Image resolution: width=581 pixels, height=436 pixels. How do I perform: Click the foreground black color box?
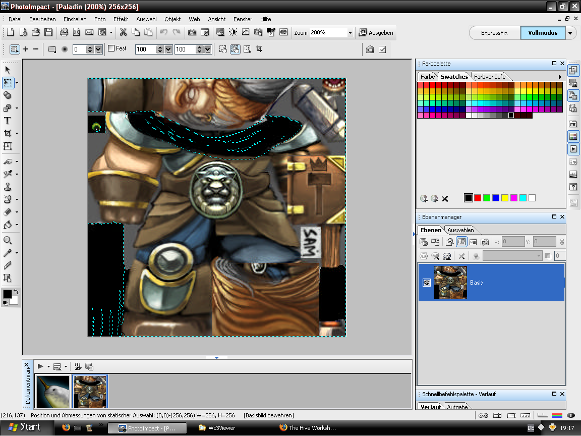pyautogui.click(x=8, y=294)
